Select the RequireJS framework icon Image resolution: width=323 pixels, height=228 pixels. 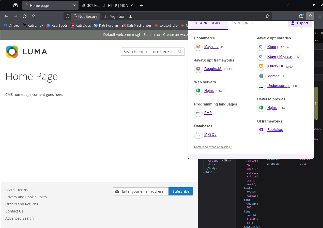(x=198, y=69)
